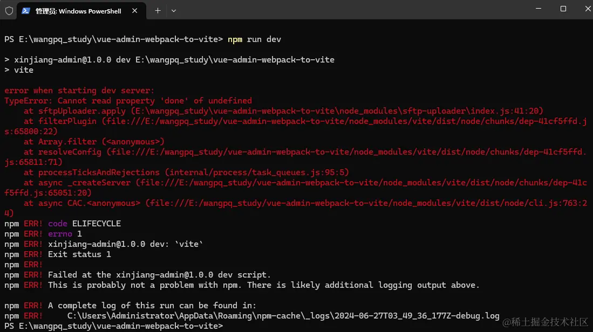
Task: Click the line 'error when starting dev server:'
Action: (x=79, y=91)
